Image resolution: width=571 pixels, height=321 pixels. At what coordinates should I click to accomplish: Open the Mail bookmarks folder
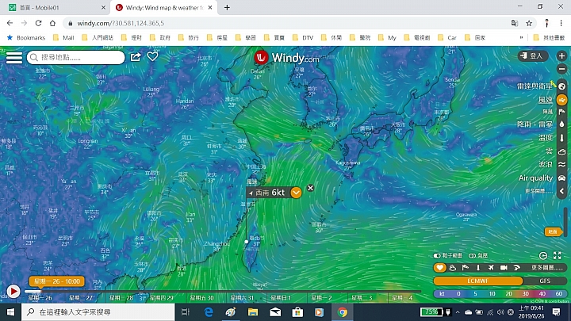coord(63,37)
